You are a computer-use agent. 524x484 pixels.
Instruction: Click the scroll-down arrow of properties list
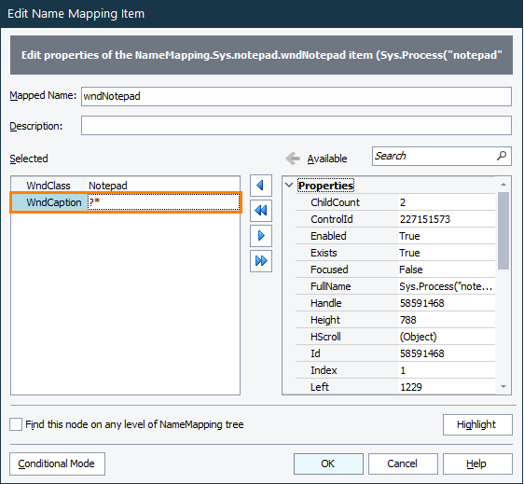coord(503,387)
